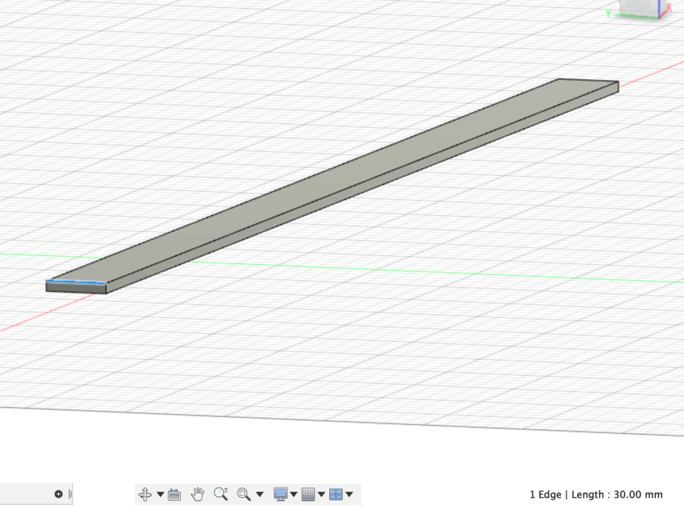Expand the Viewports dropdown arrow
Screen dimensions: 684x507
[x=349, y=494]
